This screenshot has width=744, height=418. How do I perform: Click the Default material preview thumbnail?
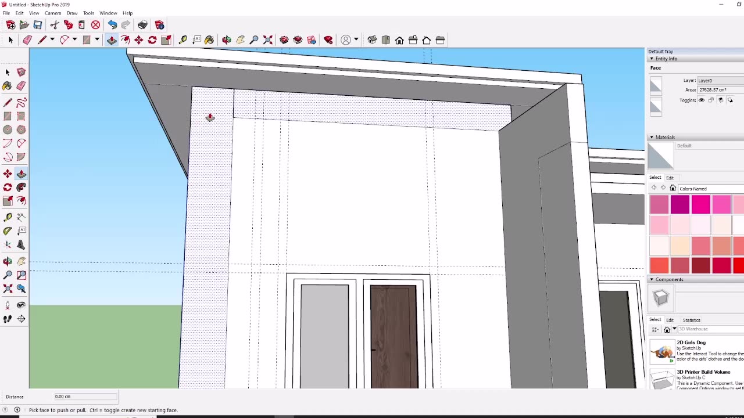[661, 156]
